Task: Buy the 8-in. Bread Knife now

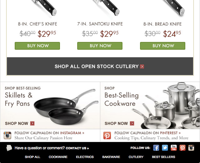Action: point(162,46)
